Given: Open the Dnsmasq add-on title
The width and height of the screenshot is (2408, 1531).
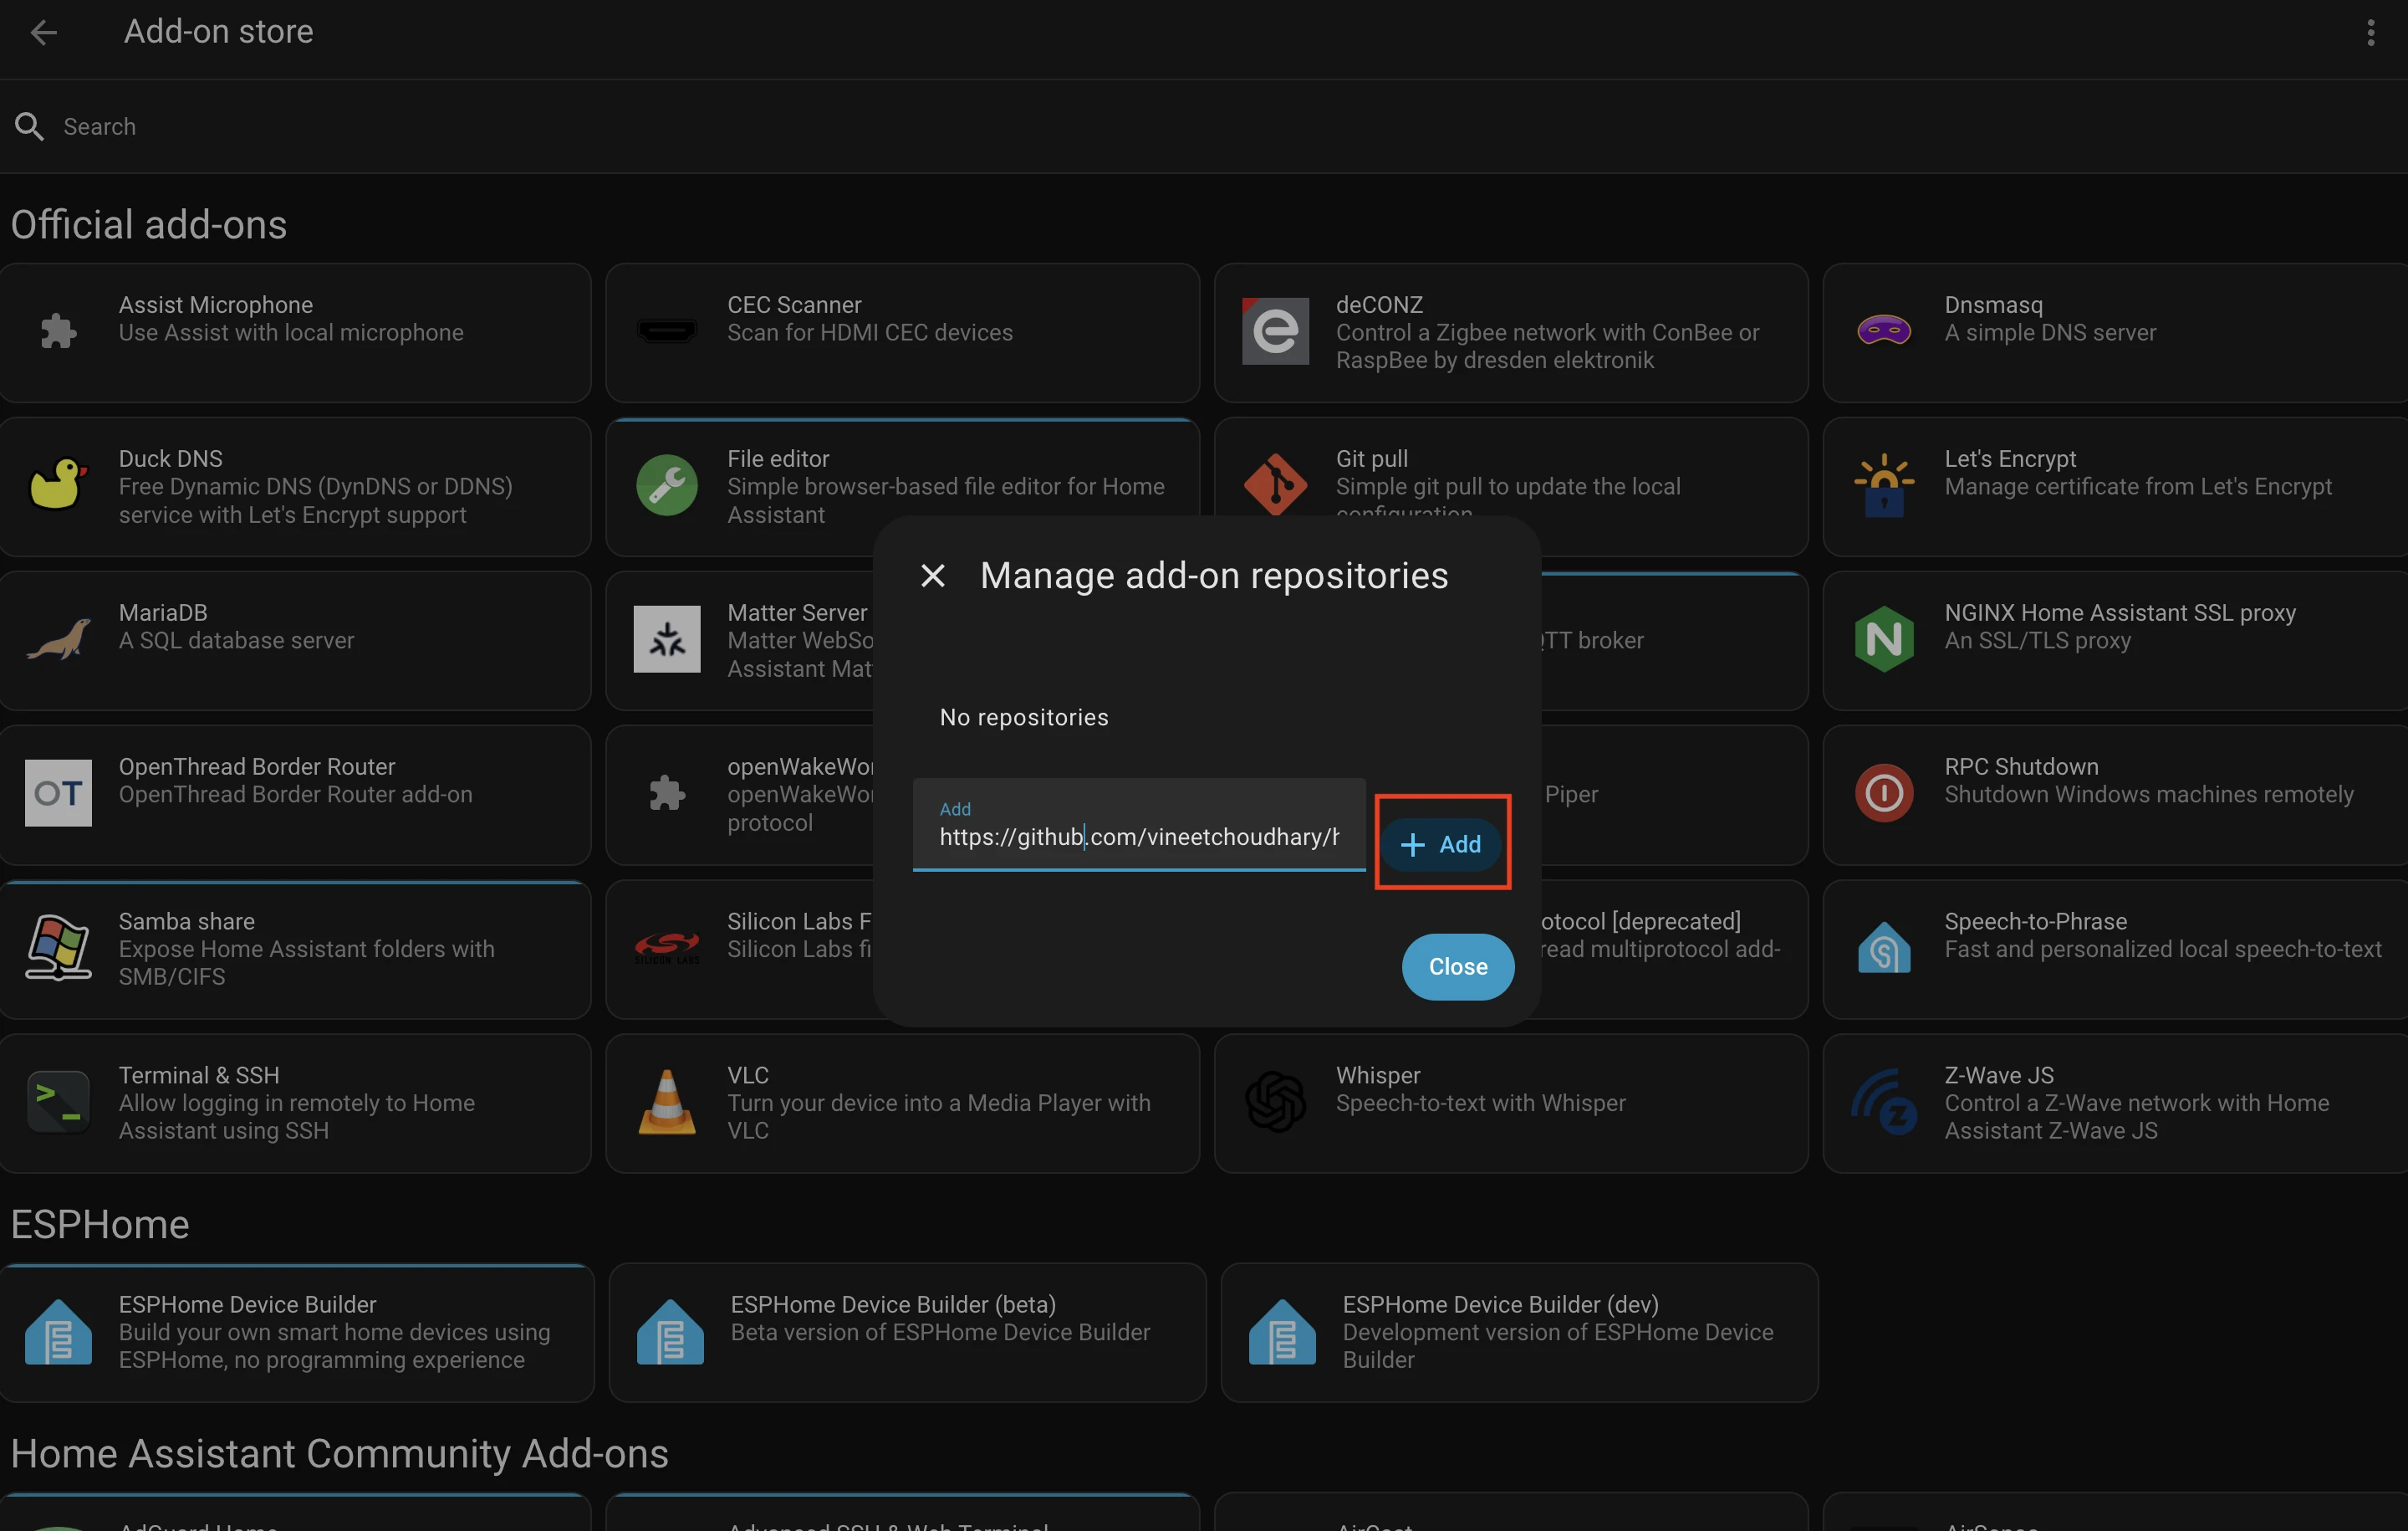Looking at the screenshot, I should 1993,305.
